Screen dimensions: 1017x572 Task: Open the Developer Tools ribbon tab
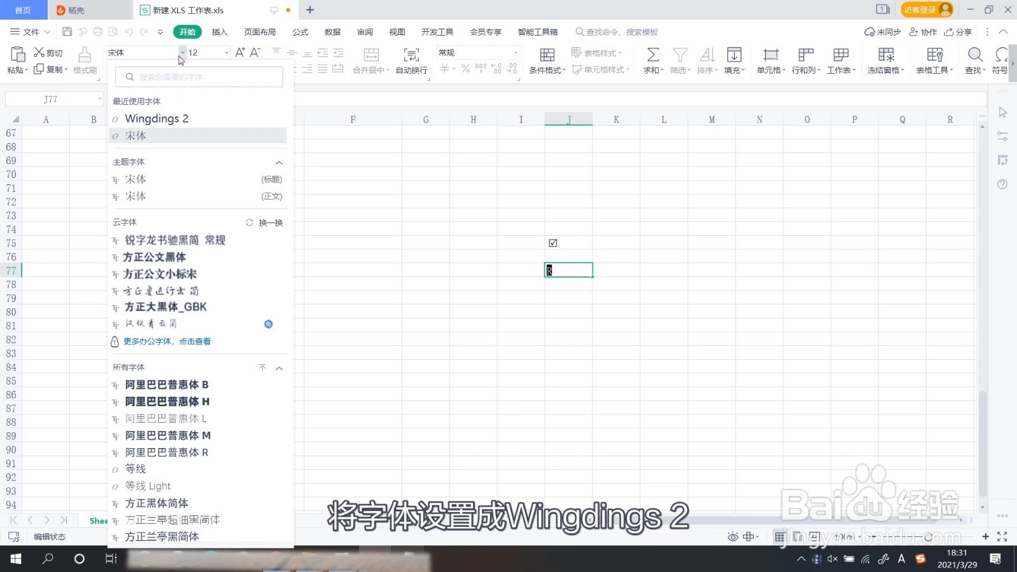(437, 32)
